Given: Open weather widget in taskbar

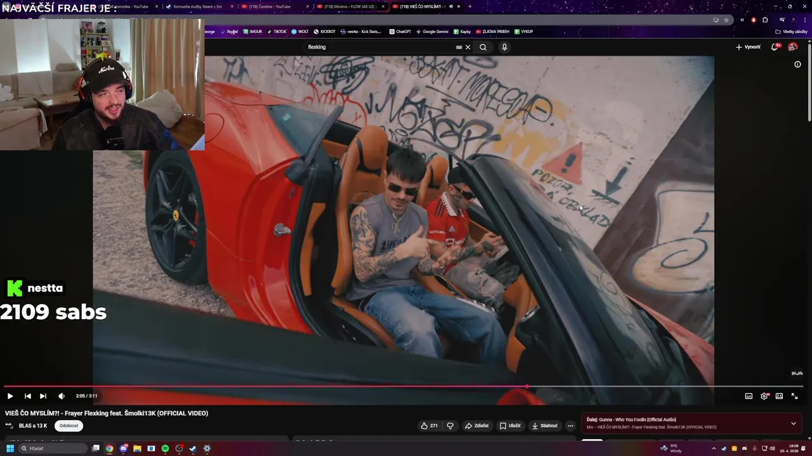Looking at the screenshot, I should click(671, 448).
